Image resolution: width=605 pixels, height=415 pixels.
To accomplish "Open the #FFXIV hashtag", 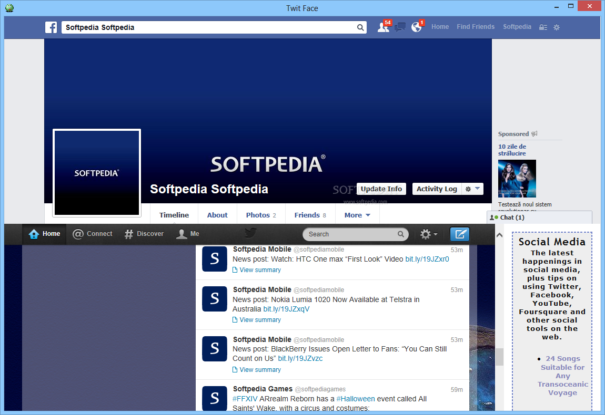I will click(245, 399).
